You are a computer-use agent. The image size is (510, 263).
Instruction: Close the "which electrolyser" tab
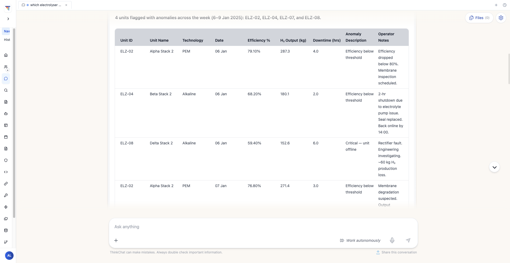coord(66,5)
